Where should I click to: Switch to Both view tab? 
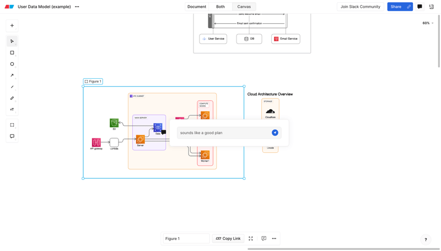(x=220, y=7)
